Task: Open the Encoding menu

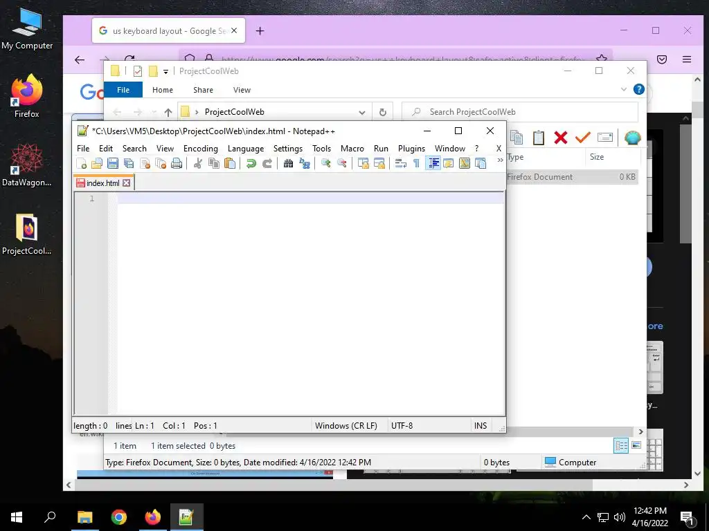Action: coord(200,149)
